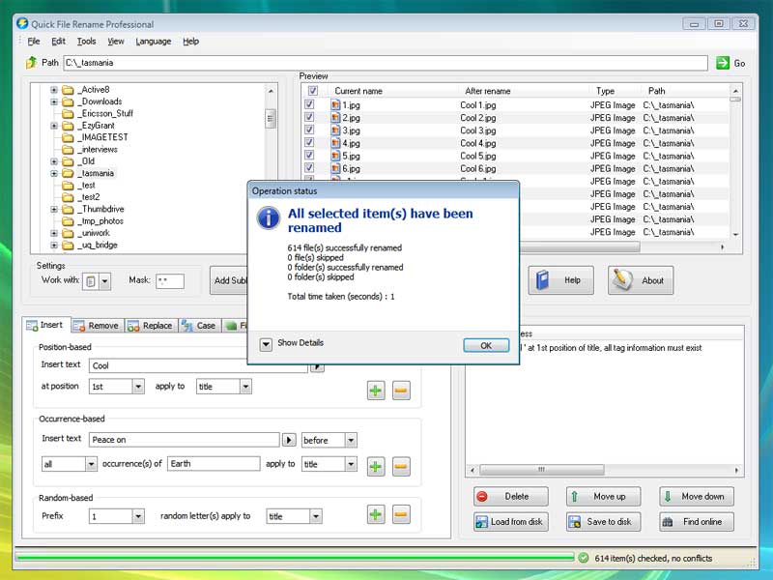Click the Help book button
773x580 pixels.
tap(559, 280)
